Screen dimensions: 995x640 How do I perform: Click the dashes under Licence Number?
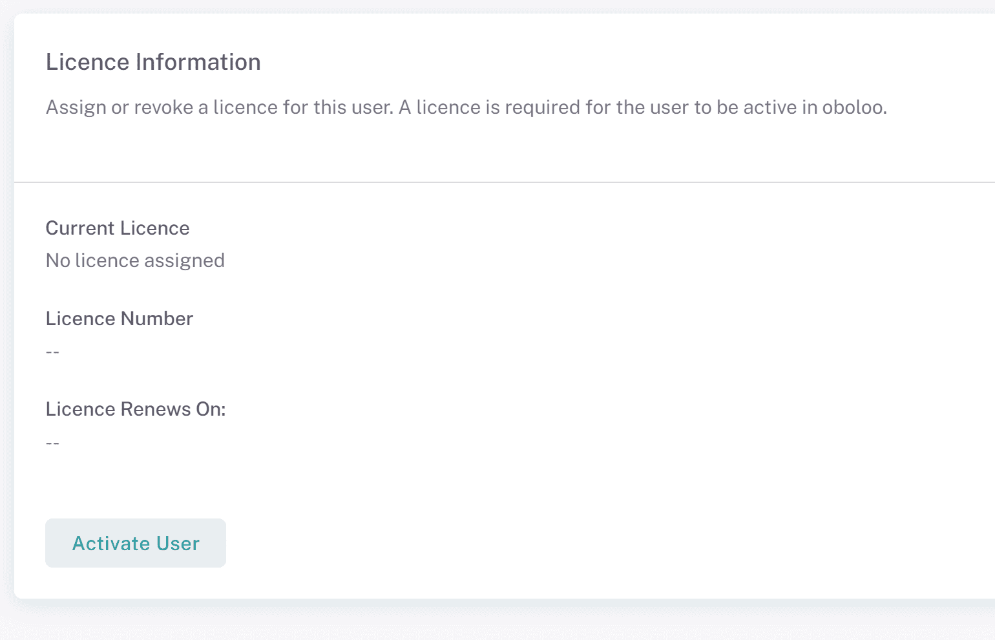click(52, 352)
